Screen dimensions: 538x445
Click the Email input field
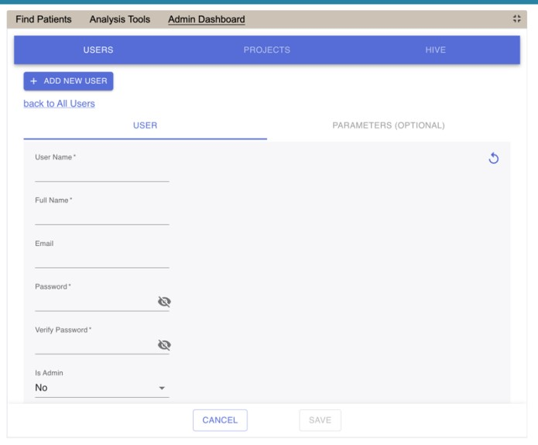[x=101, y=260]
